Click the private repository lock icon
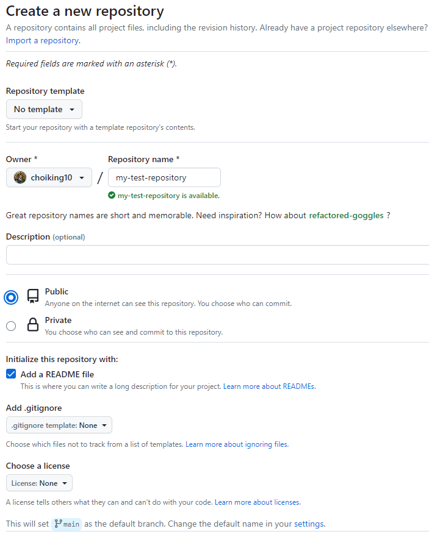 pos(33,325)
